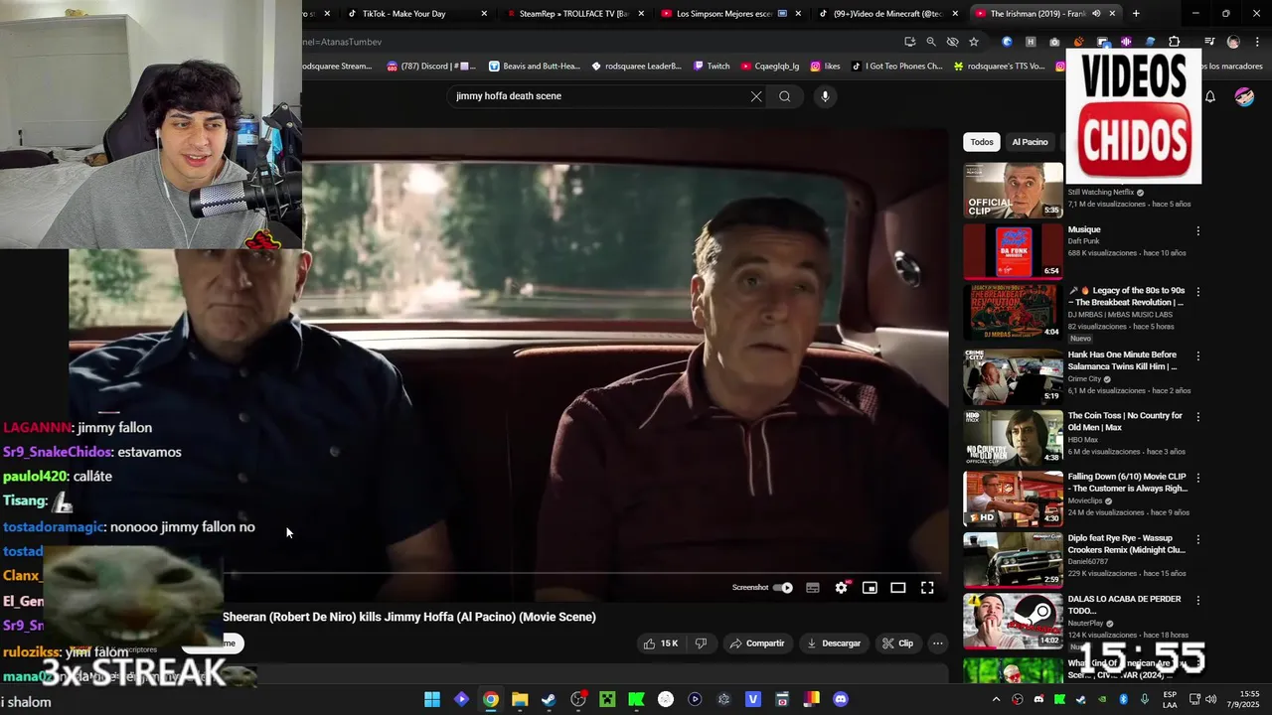Switch to TikTok - Make Your Day tab

point(412,14)
